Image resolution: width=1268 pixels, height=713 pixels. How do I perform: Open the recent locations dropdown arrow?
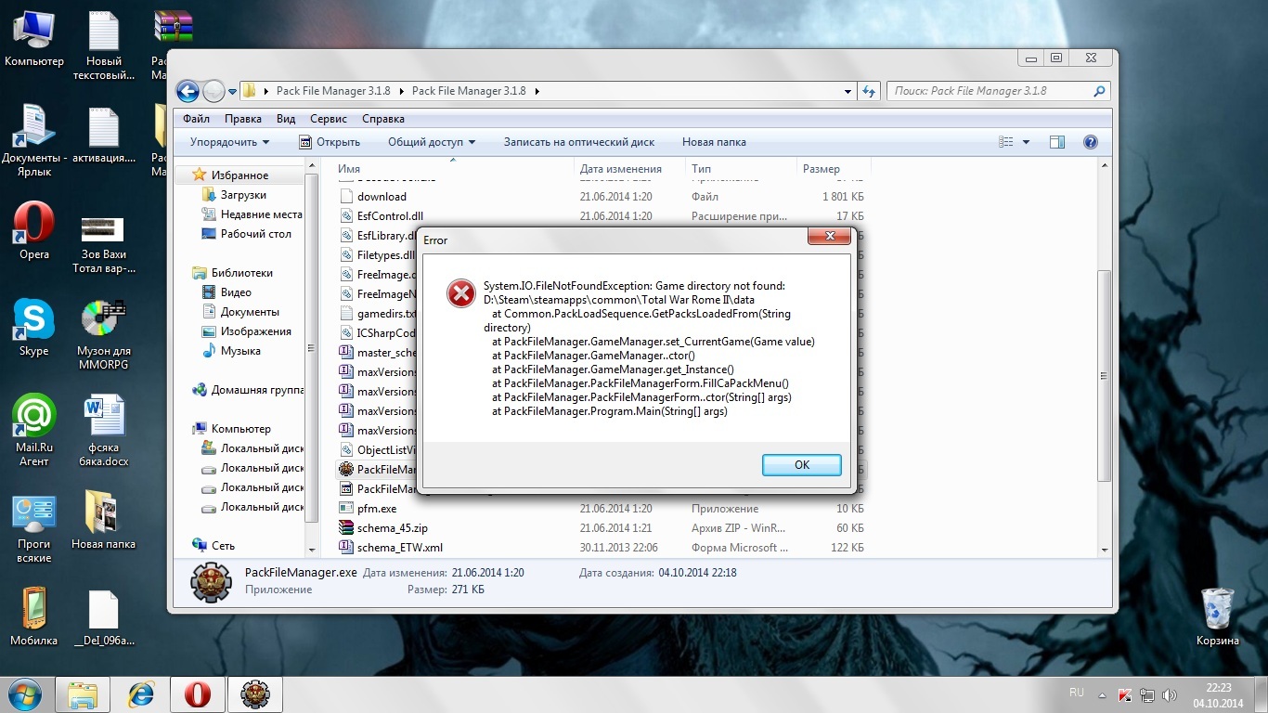point(233,92)
